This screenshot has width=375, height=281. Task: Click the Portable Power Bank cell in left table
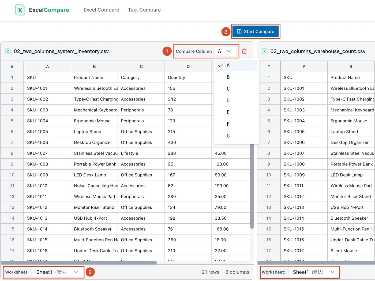94,164
